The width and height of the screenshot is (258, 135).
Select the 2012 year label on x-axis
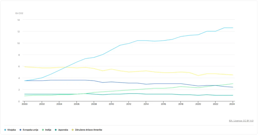129,104
